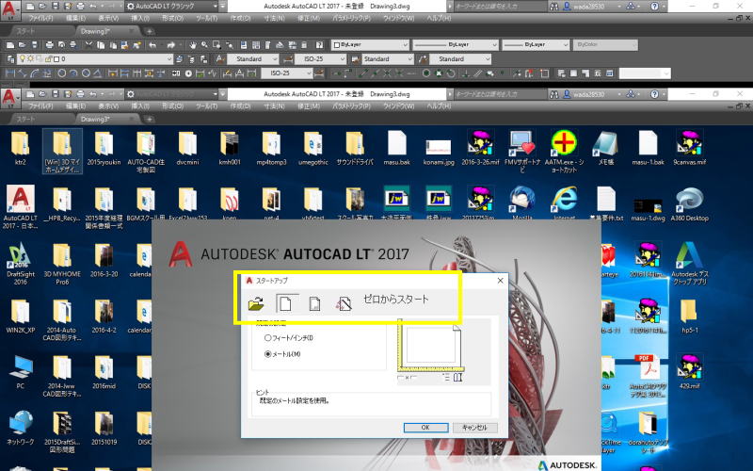This screenshot has height=471, width=753.
Task: Click OK in Startup dialog
Action: pos(425,428)
